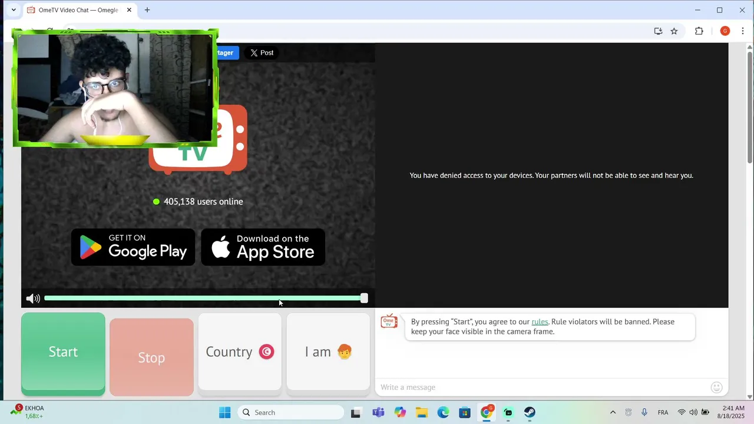Image resolution: width=754 pixels, height=424 pixels.
Task: Click the taskbar Search box
Action: click(291, 412)
